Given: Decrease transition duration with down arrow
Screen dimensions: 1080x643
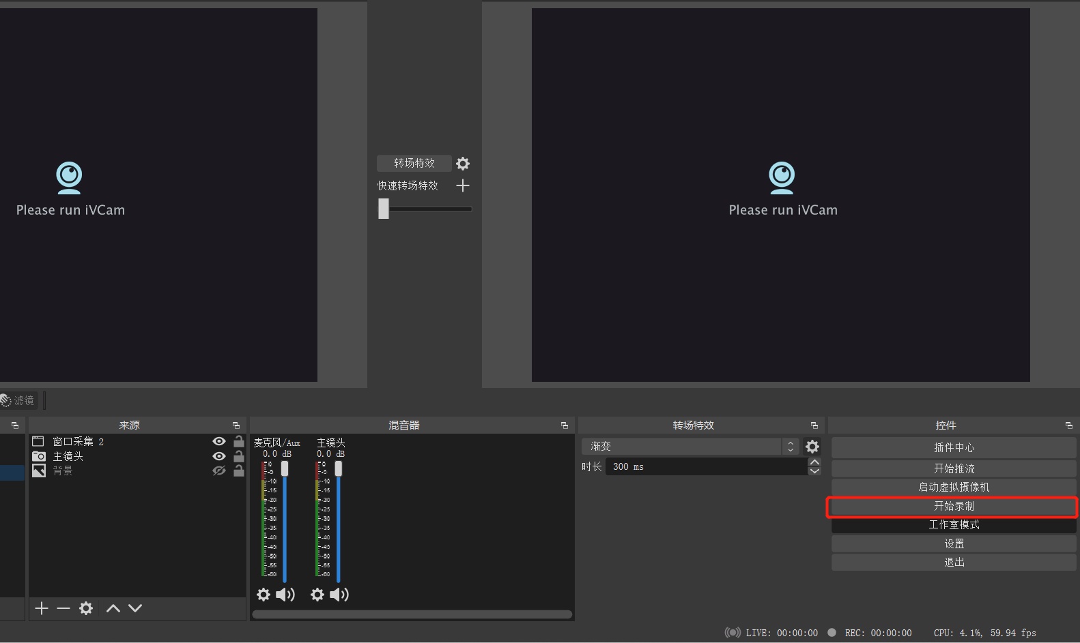Looking at the screenshot, I should pos(814,471).
